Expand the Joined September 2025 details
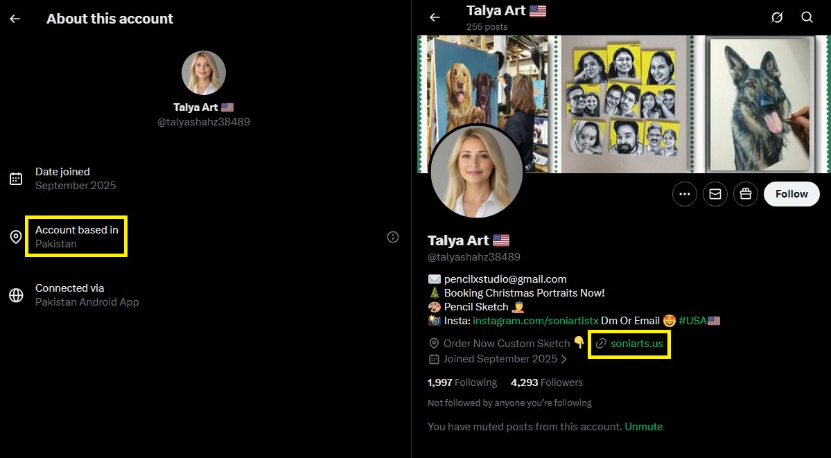Viewport: 831px width, 458px height. point(500,359)
